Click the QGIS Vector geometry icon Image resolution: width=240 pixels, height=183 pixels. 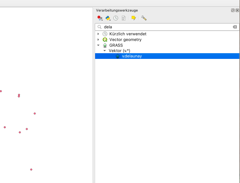pyautogui.click(x=105, y=40)
